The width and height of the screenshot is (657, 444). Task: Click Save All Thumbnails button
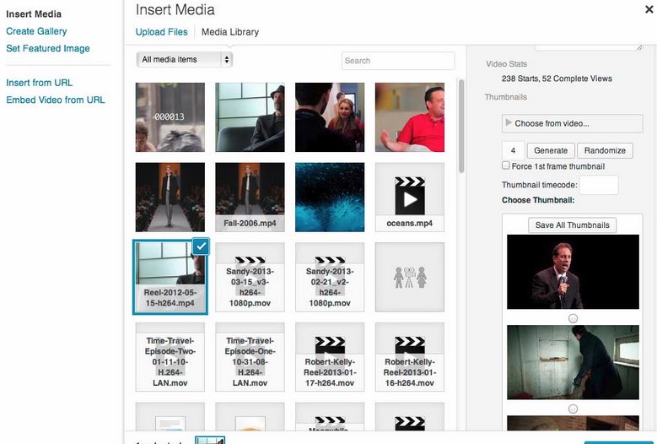click(x=573, y=225)
